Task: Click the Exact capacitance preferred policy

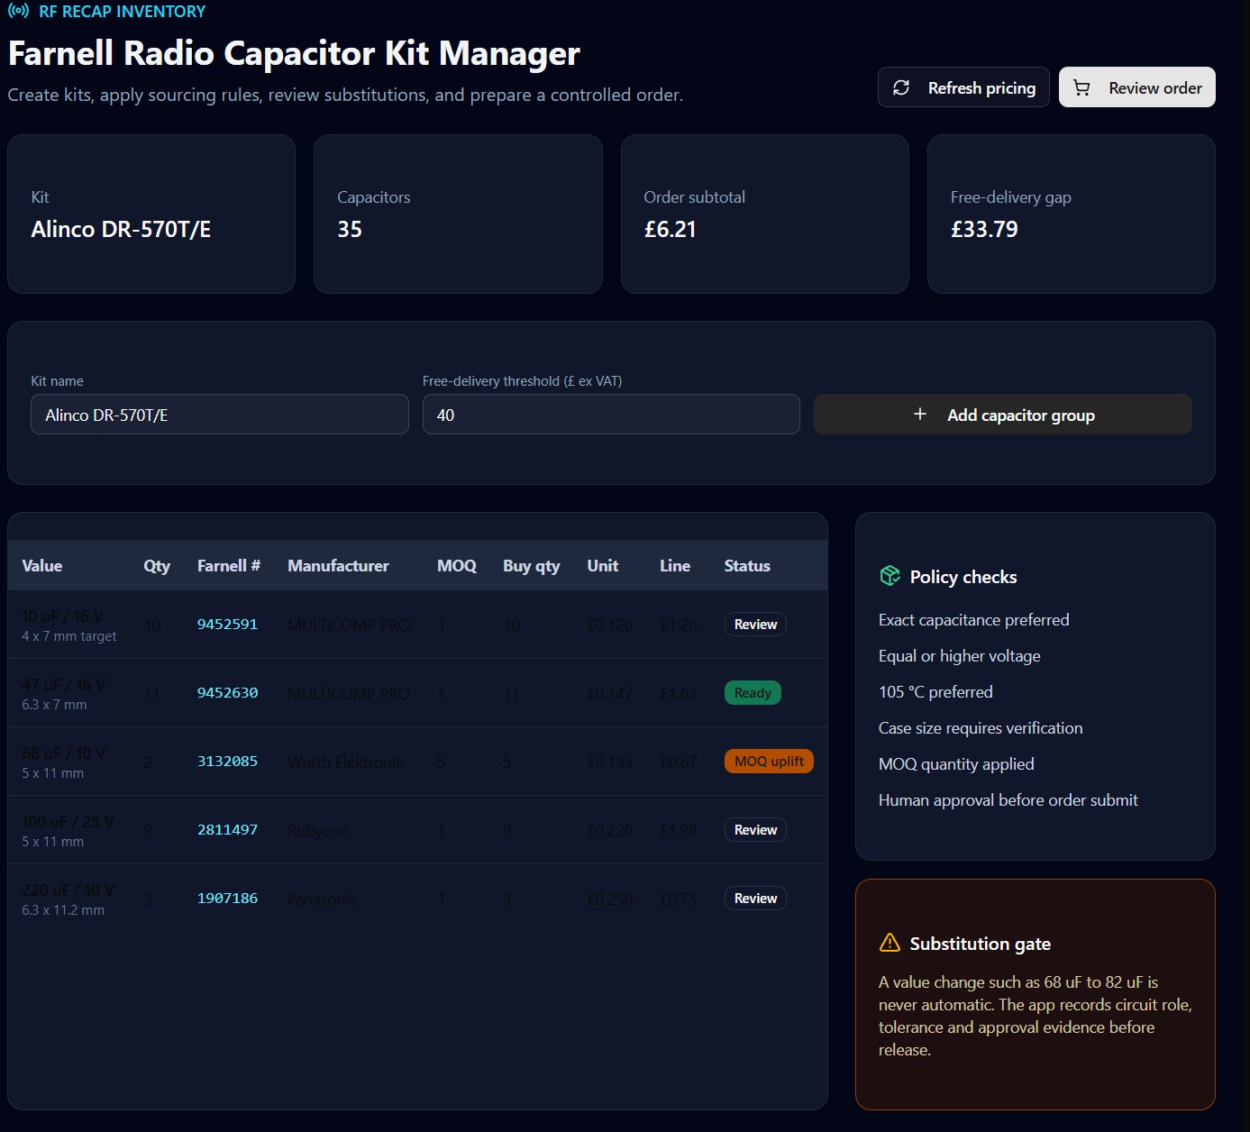Action: (974, 619)
